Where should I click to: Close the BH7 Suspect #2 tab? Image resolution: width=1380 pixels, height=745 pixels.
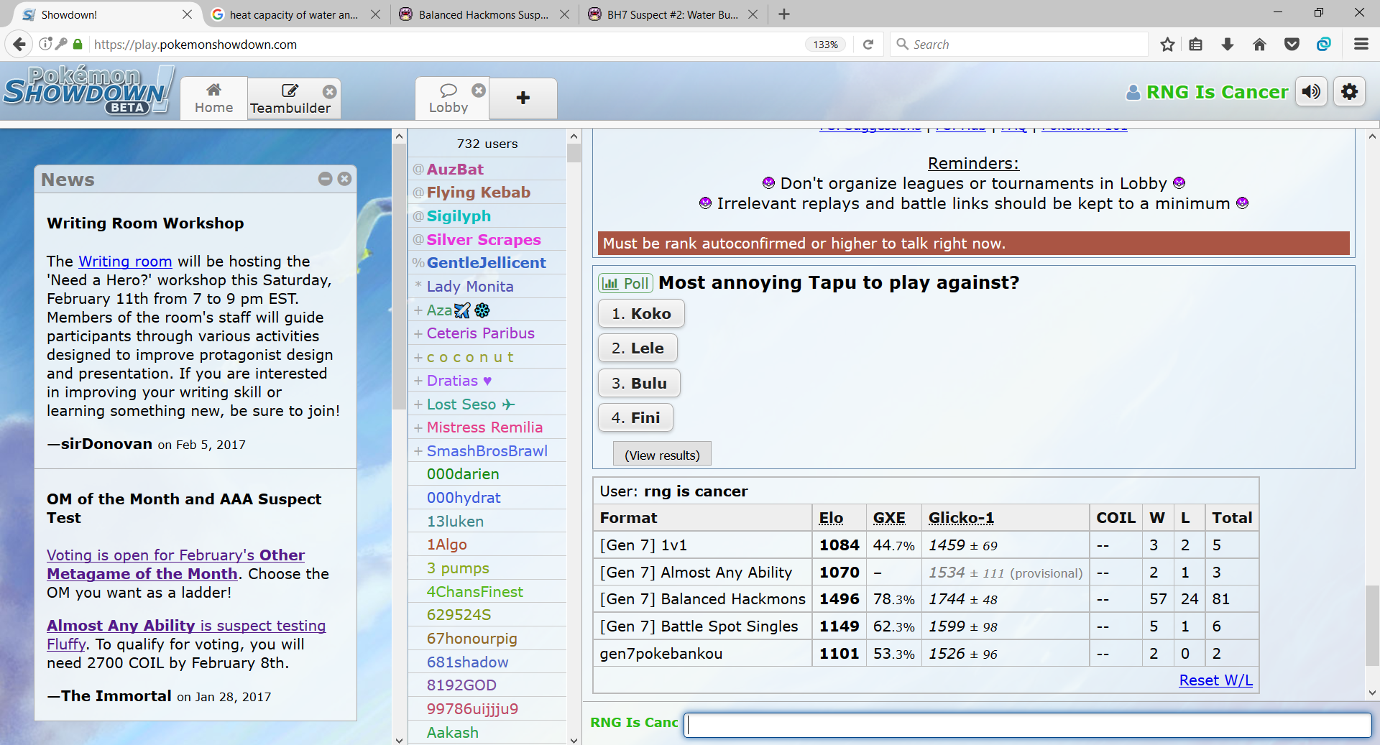753,14
